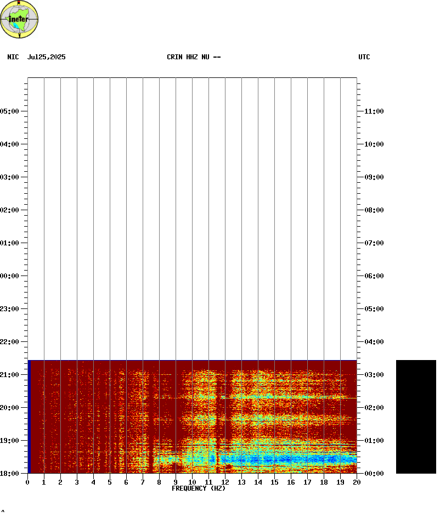Click frequency axis tick label 16
Screen dimensions: 440x517
tap(291, 482)
